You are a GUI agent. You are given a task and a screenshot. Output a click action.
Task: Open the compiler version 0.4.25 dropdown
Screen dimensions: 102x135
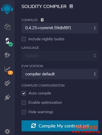(x=60, y=28)
